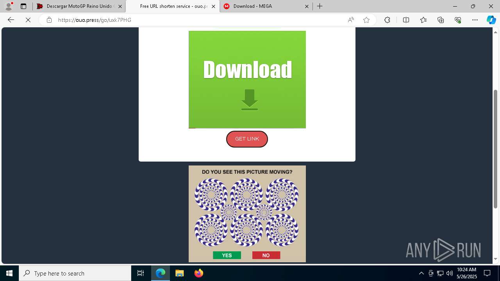Close the Download - MEGA tab
This screenshot has width=500, height=281.
(x=307, y=6)
